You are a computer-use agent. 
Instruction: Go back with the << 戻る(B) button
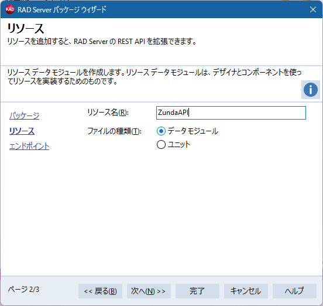pyautogui.click(x=100, y=291)
